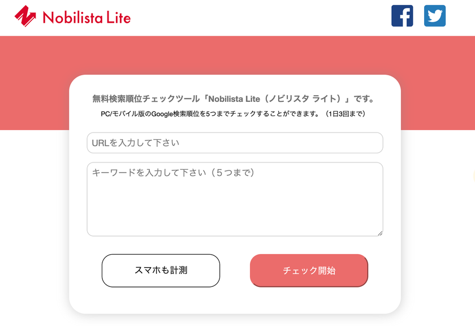Image resolution: width=475 pixels, height=326 pixels.
Task: Click the blank bottom area of keyword box
Action: pyautogui.click(x=235, y=212)
